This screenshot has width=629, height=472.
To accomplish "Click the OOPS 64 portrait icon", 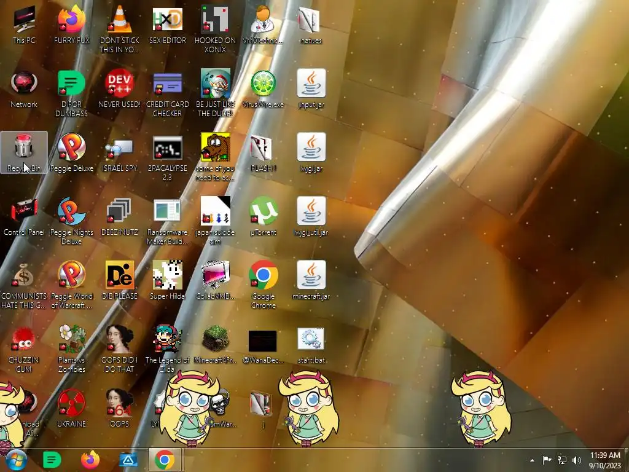I will [120, 408].
